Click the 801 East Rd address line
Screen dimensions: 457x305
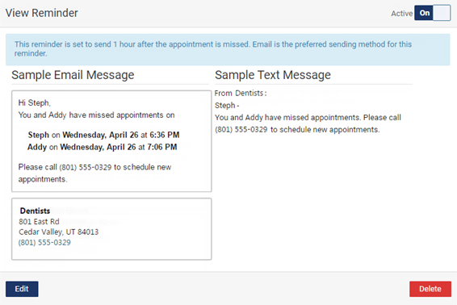(39, 221)
